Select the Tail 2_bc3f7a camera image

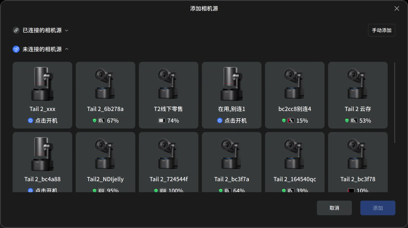pos(231,154)
